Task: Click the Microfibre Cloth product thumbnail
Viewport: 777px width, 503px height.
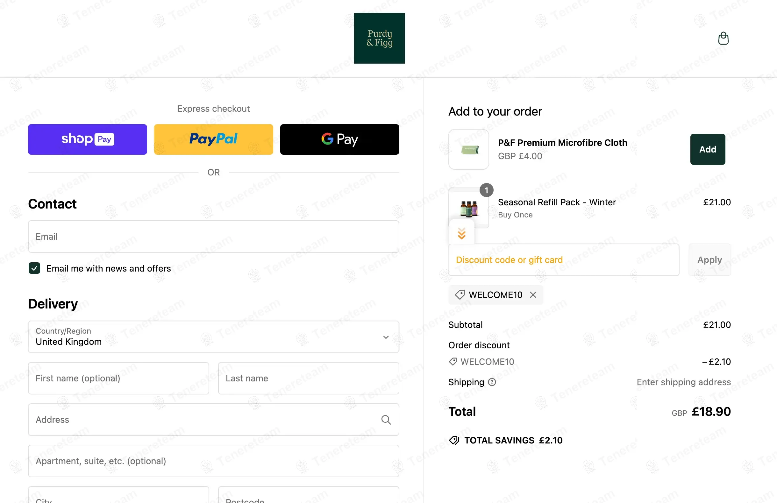Action: [469, 150]
